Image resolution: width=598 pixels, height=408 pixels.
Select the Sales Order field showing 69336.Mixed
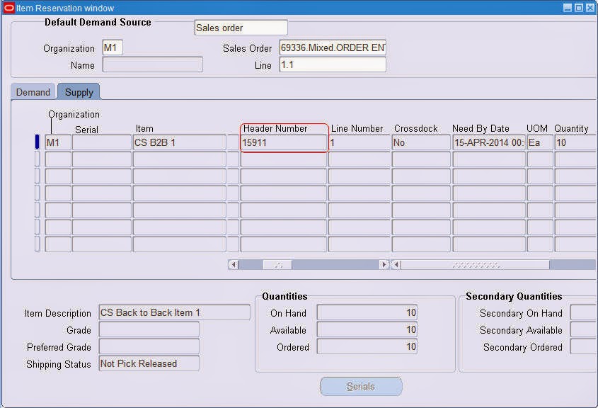pos(333,48)
